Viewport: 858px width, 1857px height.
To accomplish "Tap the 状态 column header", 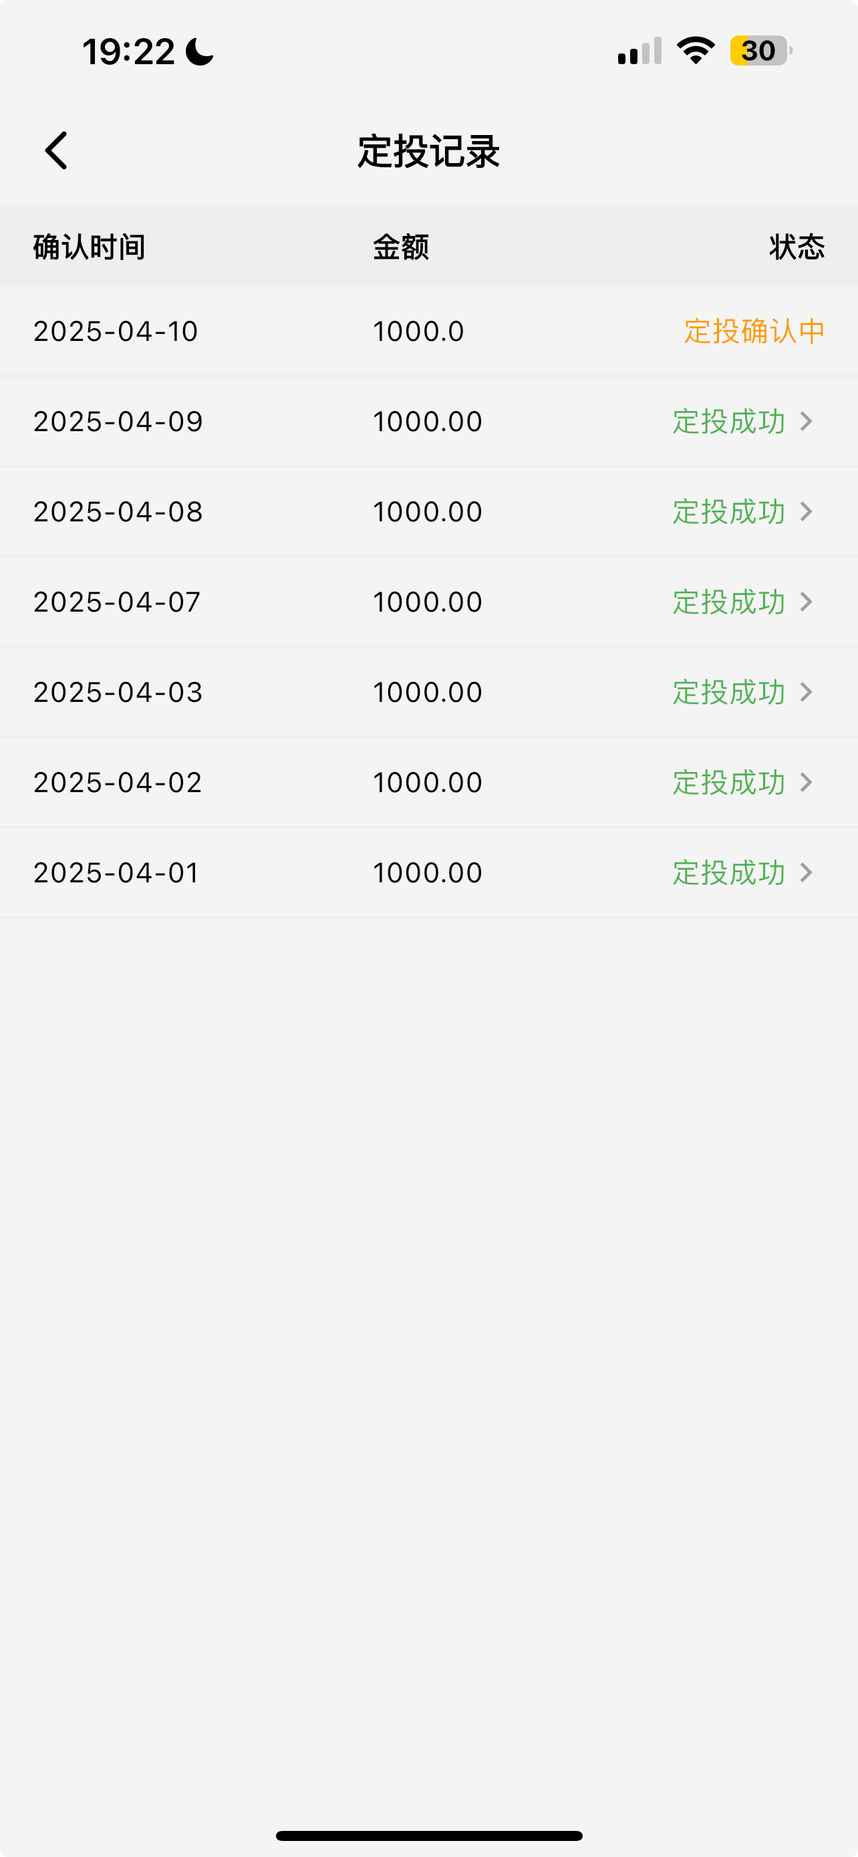I will tap(797, 247).
